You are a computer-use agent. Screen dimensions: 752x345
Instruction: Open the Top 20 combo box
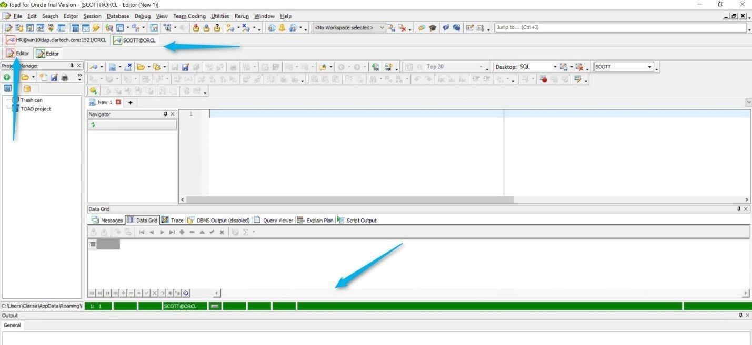click(x=454, y=67)
